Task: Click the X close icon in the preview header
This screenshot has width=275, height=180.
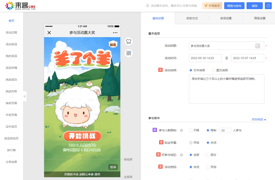Action: point(48,32)
